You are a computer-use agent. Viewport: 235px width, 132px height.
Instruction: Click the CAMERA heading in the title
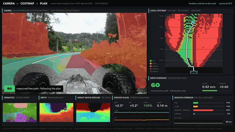coord(9,4)
